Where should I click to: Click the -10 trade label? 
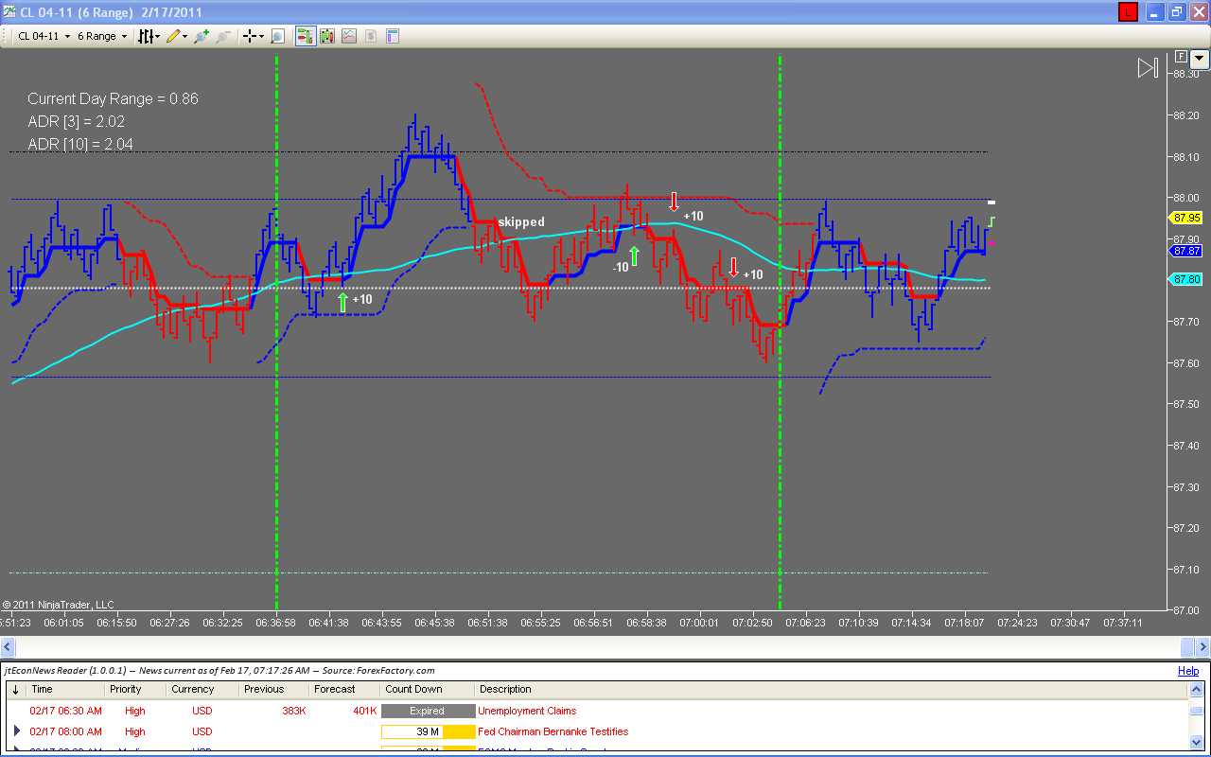pos(621,268)
